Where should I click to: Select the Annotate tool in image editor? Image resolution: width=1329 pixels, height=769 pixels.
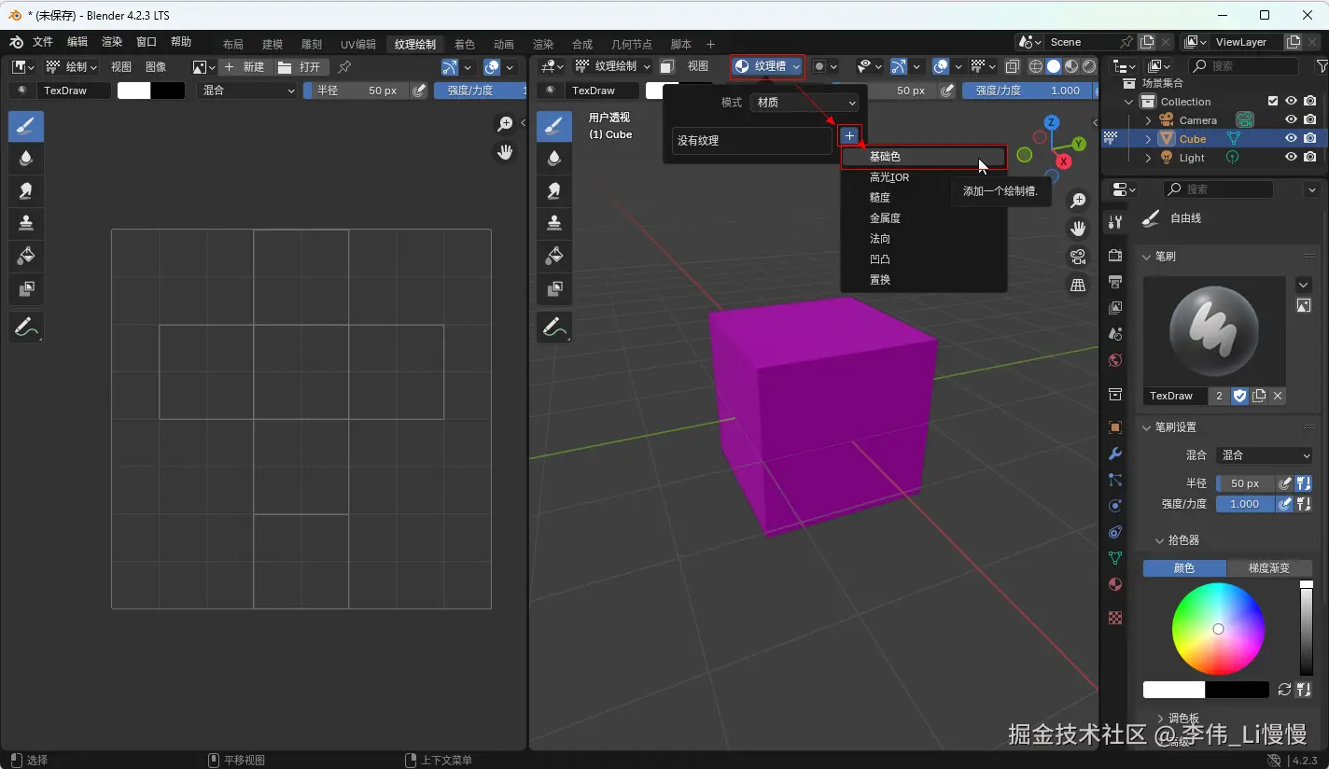[26, 327]
